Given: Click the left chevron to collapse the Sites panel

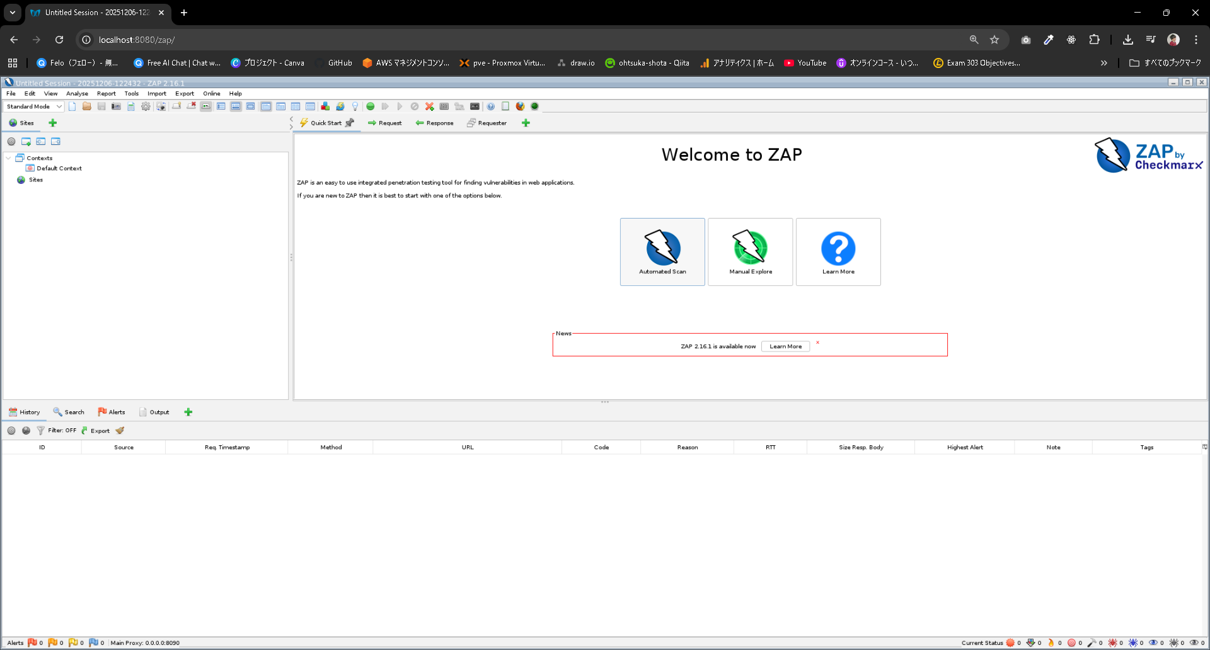Looking at the screenshot, I should pos(291,118).
